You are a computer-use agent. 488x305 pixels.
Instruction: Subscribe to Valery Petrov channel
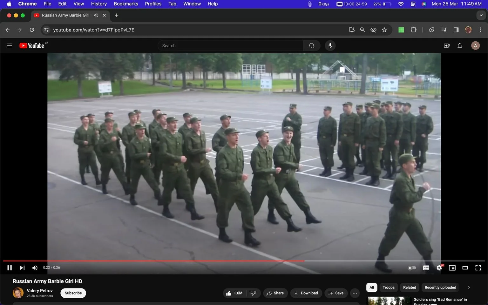pos(73,293)
